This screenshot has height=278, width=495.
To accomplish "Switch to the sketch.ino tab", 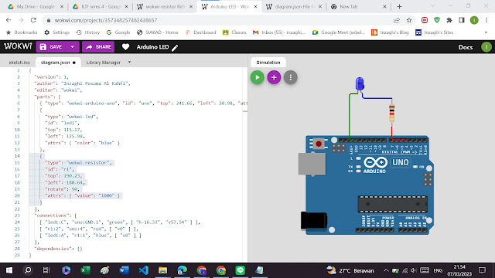I will (19, 63).
